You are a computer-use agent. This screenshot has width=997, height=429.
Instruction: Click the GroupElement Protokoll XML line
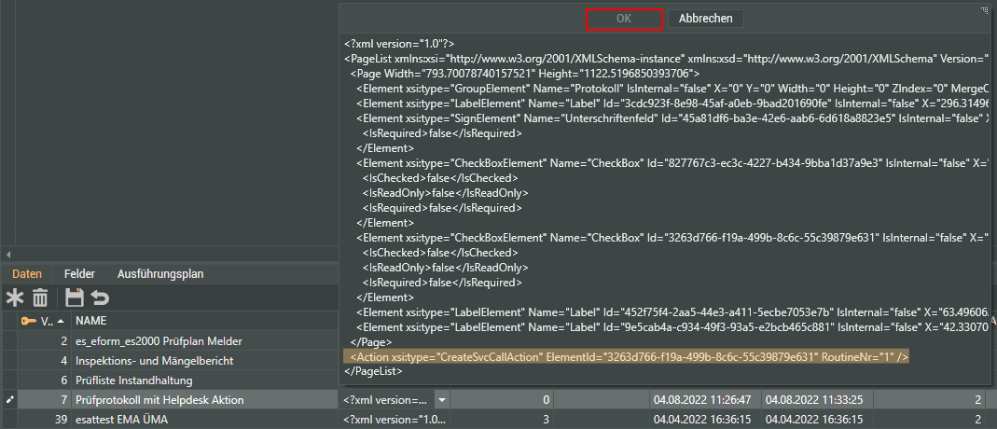[x=672, y=89]
